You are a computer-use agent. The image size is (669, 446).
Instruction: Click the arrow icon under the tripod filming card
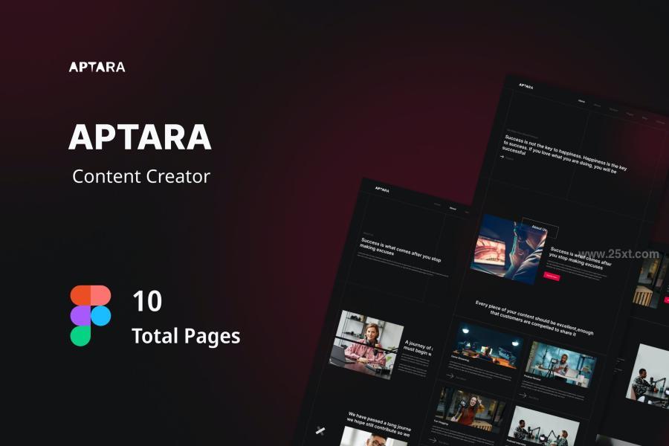pyautogui.click(x=523, y=395)
